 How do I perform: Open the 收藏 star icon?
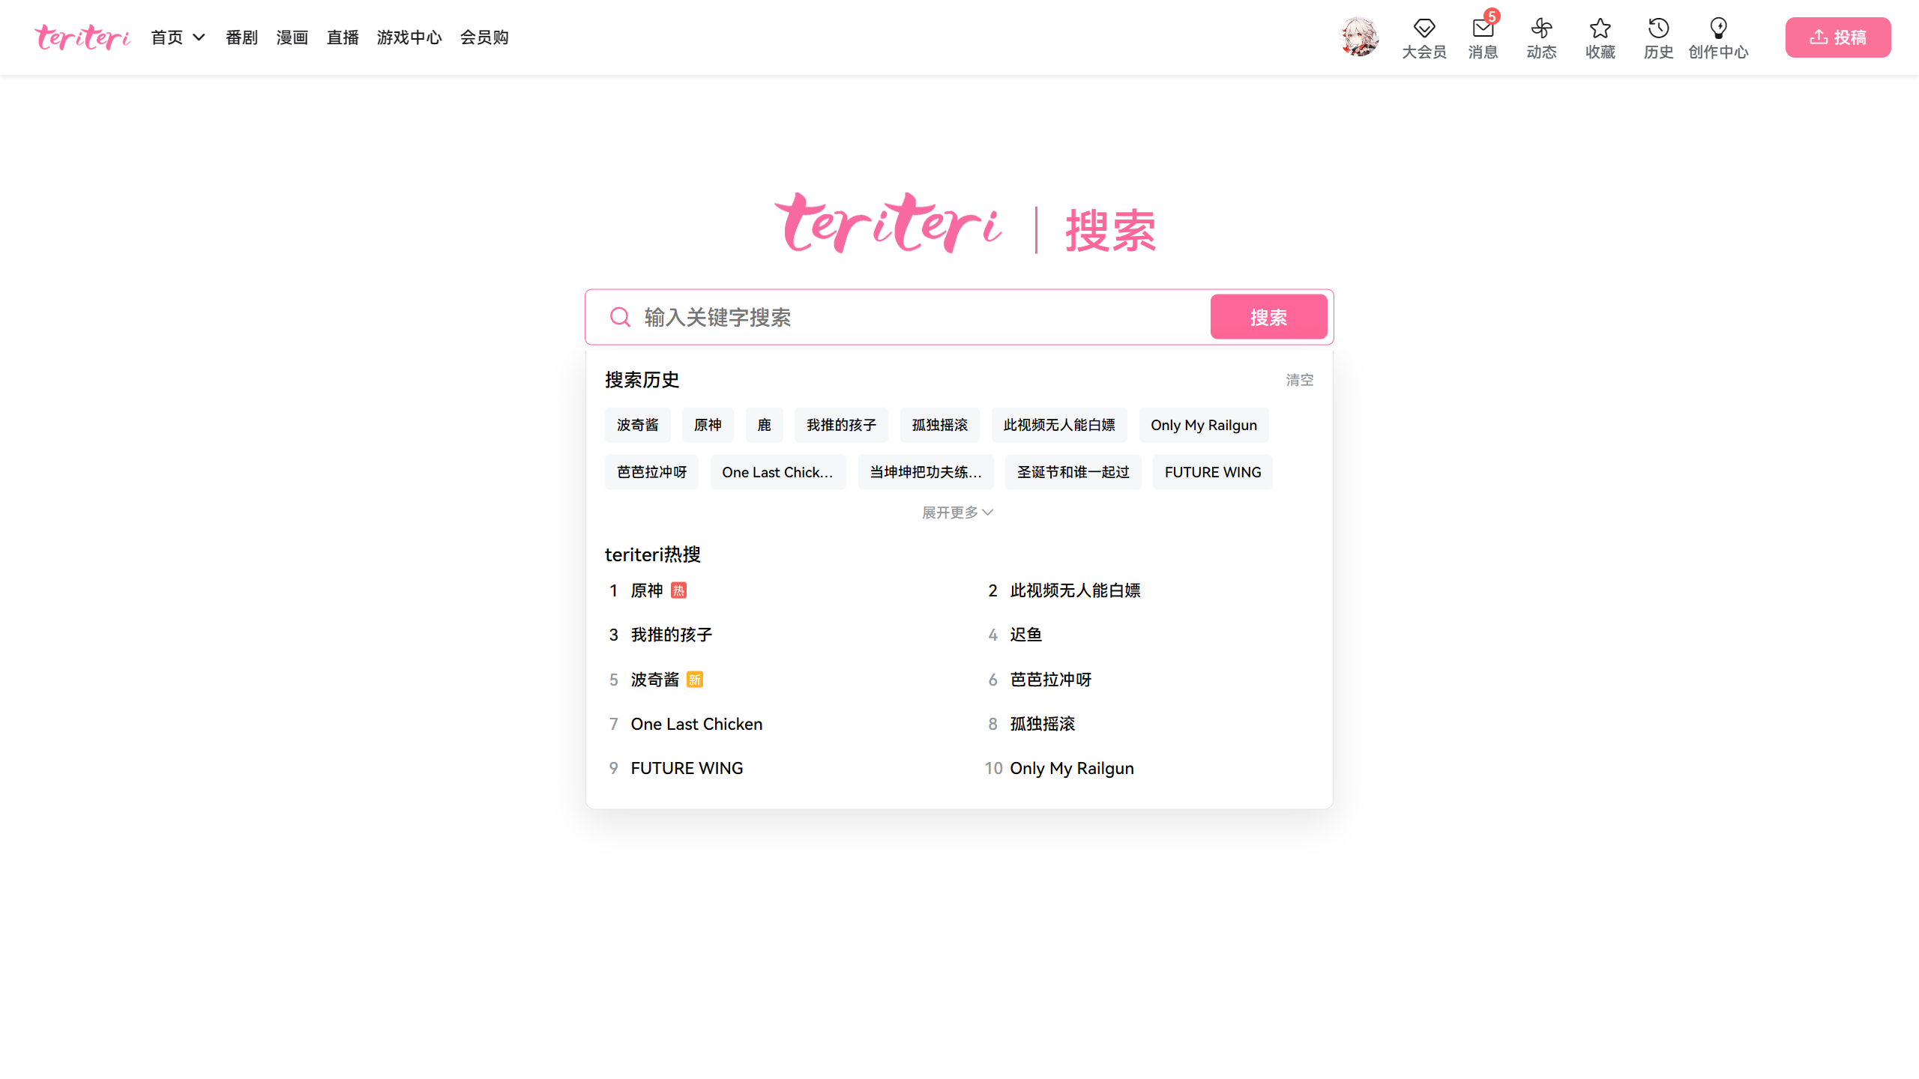tap(1600, 29)
